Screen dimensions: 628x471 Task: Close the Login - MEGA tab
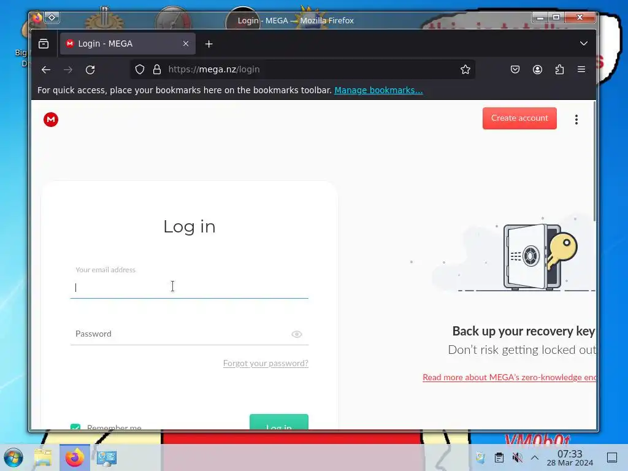click(x=185, y=44)
